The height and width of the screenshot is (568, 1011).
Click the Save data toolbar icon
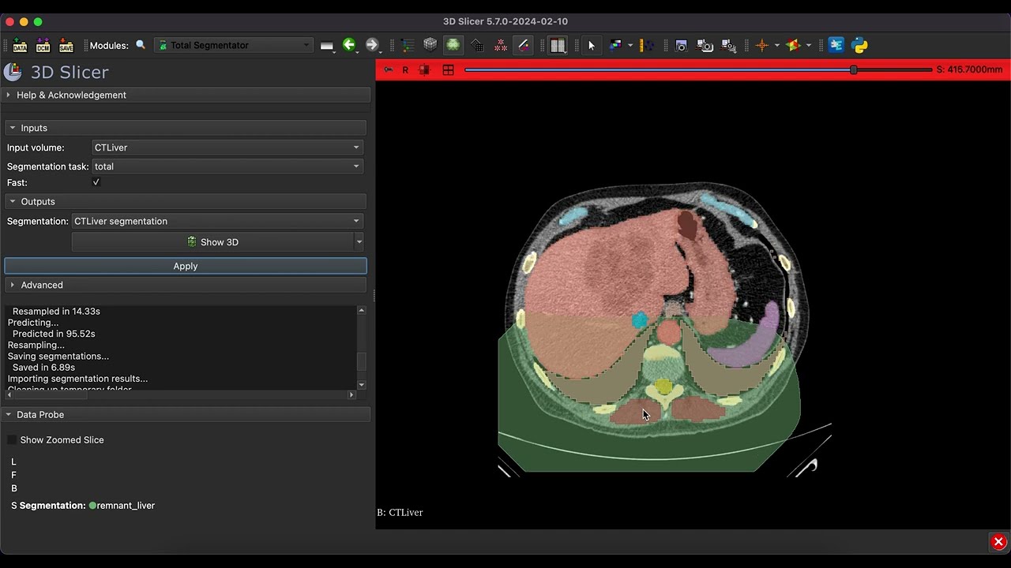66,46
